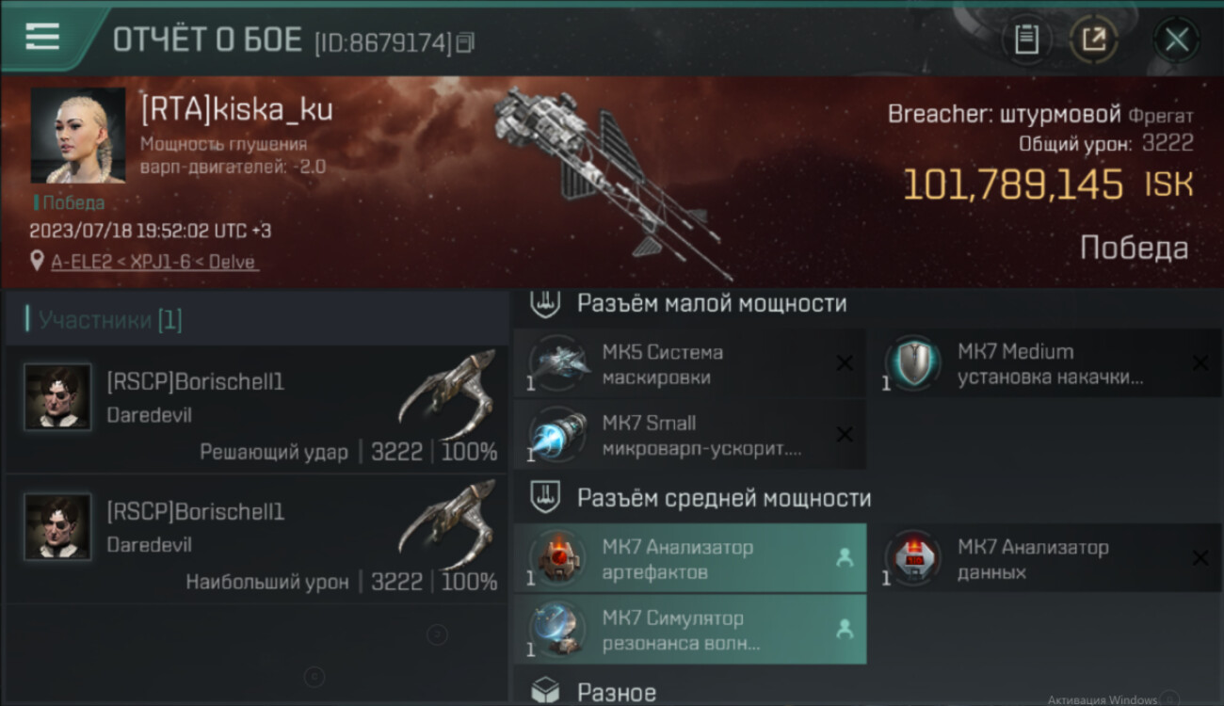Open Borischell1 Решающий удар entry
Image resolution: width=1224 pixels, height=706 pixels.
point(256,409)
